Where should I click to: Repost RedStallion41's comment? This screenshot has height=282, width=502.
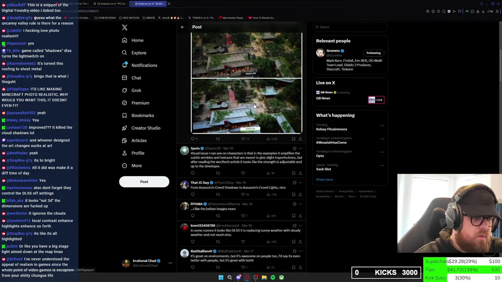[x=218, y=268]
